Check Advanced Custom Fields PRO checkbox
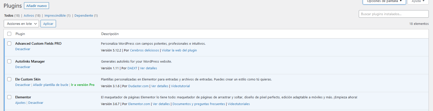This screenshot has width=433, height=111. [9, 43]
